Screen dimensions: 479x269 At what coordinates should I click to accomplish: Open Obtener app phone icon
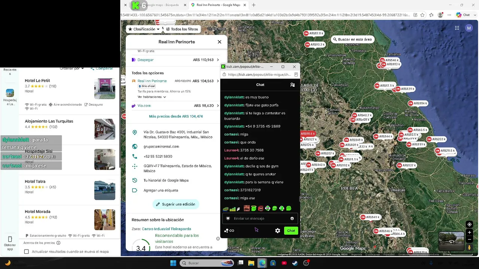(10, 239)
